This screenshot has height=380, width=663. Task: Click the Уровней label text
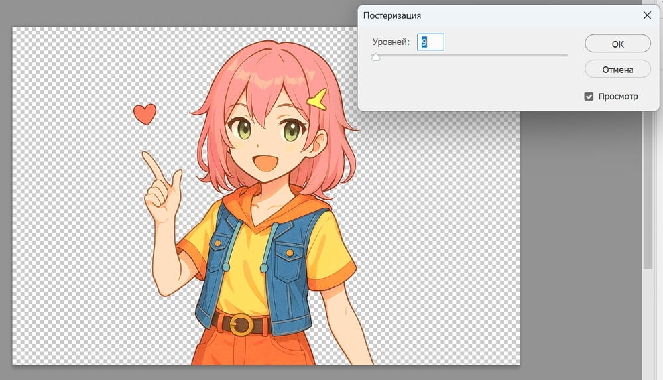(x=391, y=42)
